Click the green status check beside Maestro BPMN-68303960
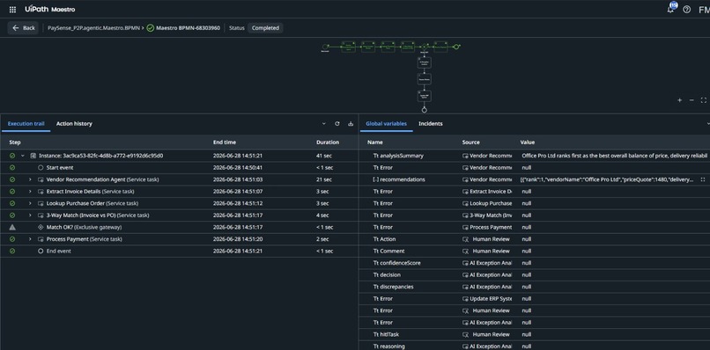710x350 pixels. coord(151,28)
